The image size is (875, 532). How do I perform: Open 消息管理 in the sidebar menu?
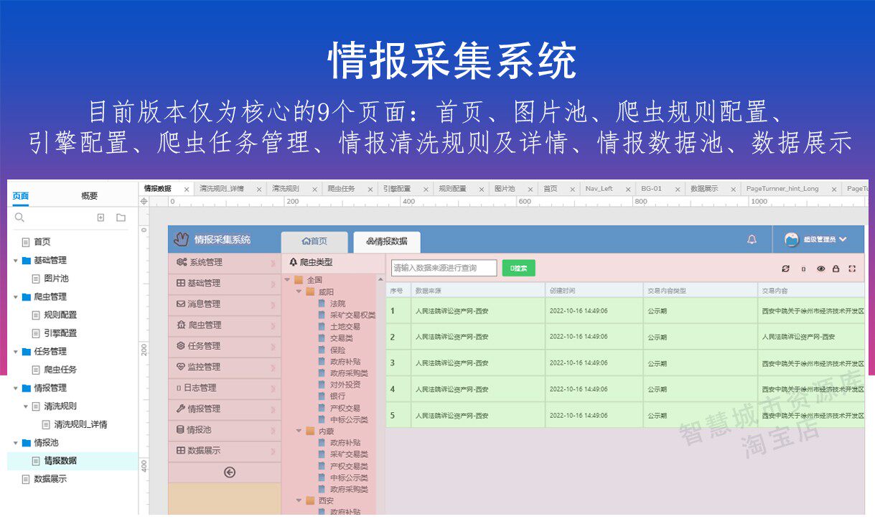[x=224, y=304]
